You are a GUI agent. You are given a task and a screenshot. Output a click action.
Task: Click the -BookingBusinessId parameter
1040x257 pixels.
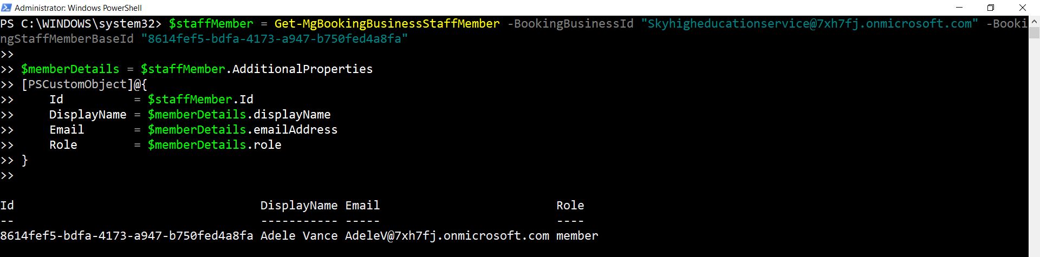(x=570, y=24)
